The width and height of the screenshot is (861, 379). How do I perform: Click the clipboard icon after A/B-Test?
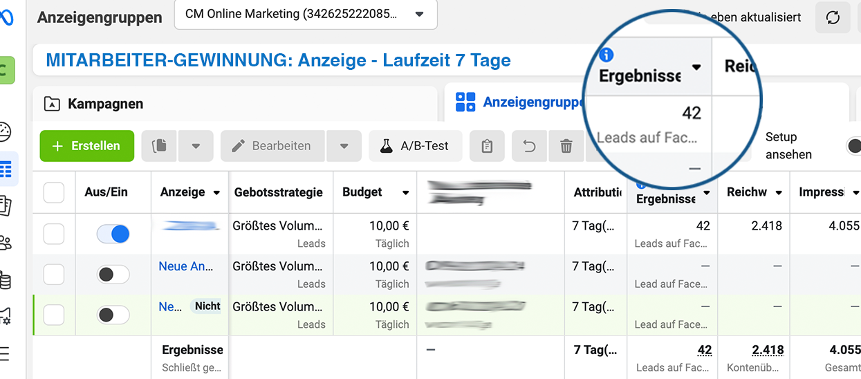(x=486, y=146)
